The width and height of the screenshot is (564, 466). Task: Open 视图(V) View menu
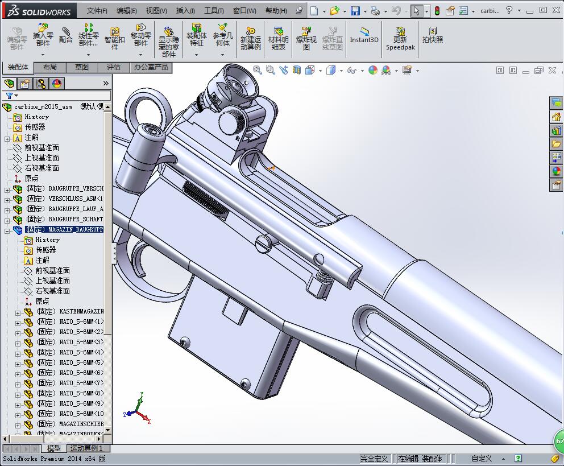tap(156, 11)
